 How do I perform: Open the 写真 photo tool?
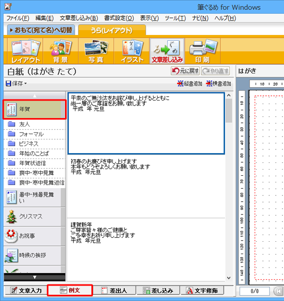pyautogui.click(x=96, y=51)
